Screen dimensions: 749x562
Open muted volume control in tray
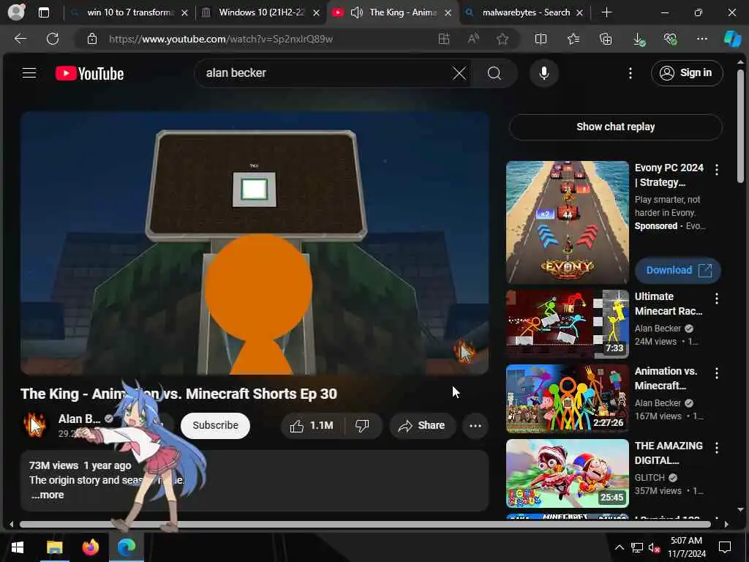pyautogui.click(x=654, y=547)
